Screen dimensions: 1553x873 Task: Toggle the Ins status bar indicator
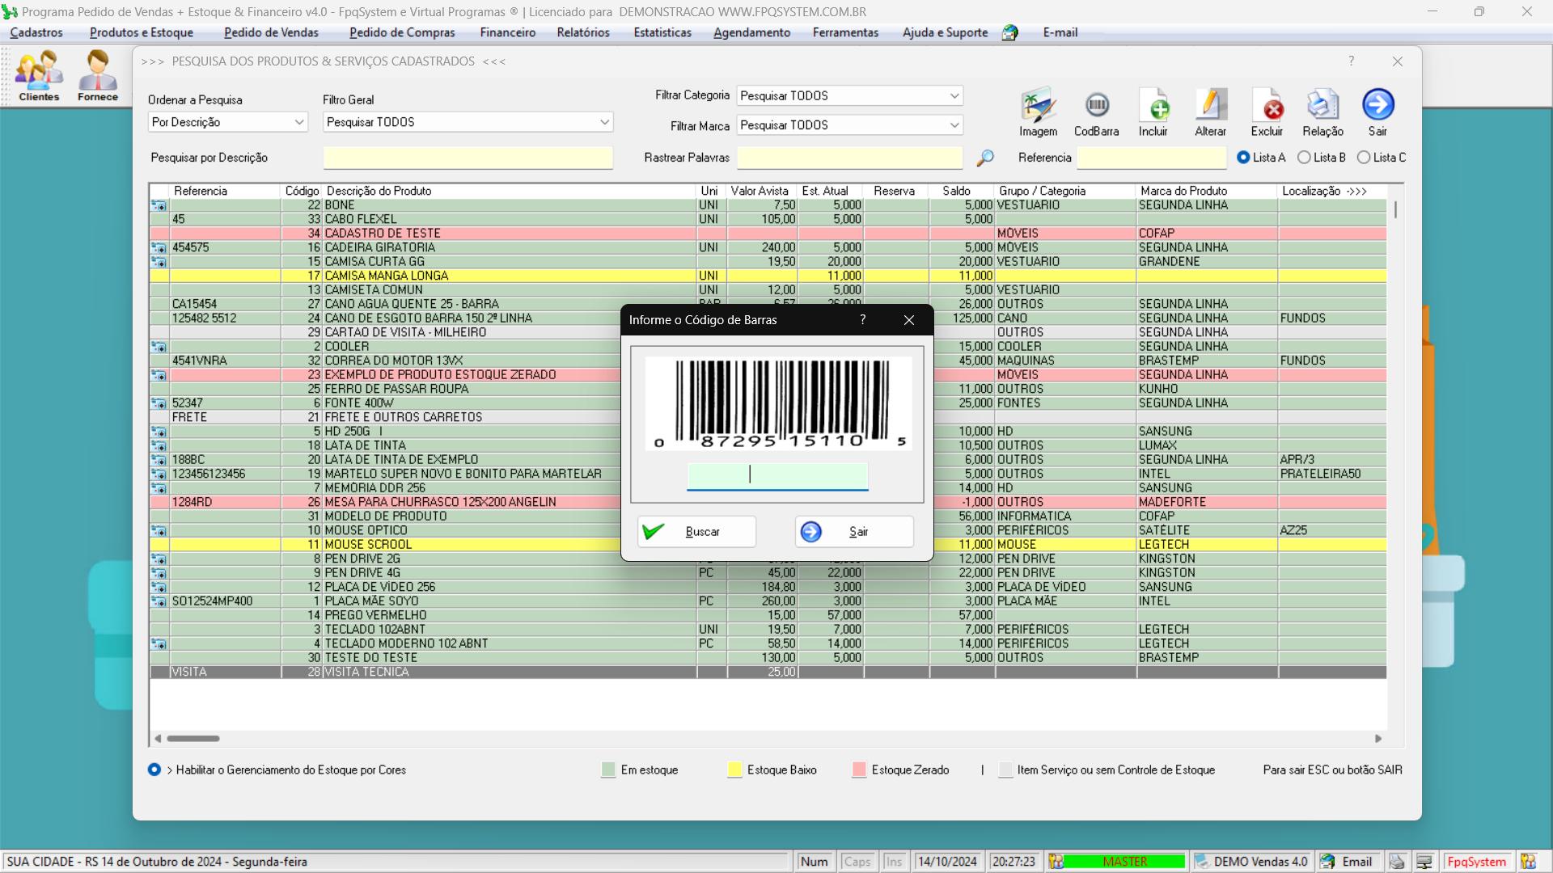tap(894, 862)
